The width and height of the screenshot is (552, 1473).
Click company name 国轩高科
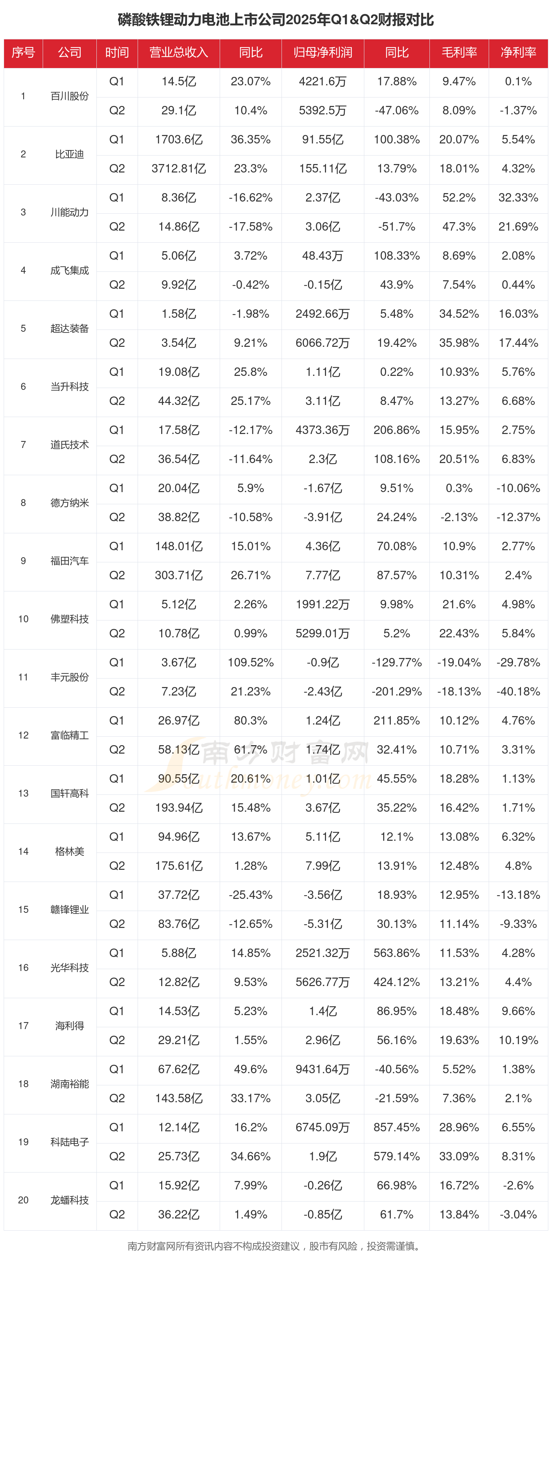click(x=70, y=793)
